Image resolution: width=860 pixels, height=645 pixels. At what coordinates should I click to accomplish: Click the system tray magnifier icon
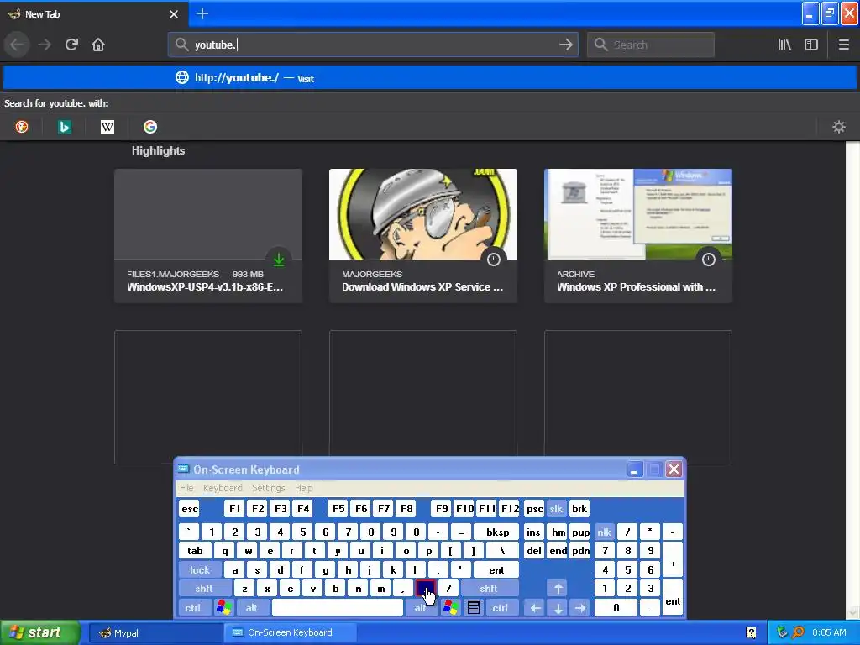(798, 632)
